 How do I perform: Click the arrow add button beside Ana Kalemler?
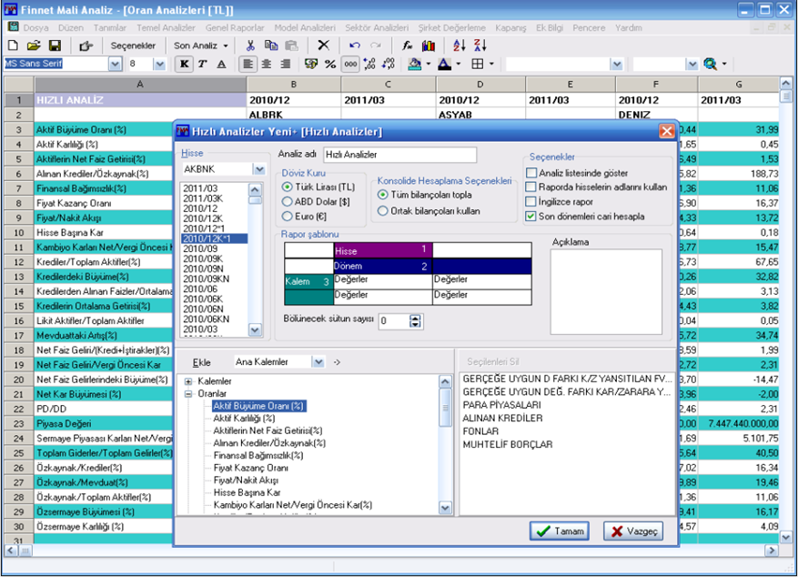click(337, 362)
